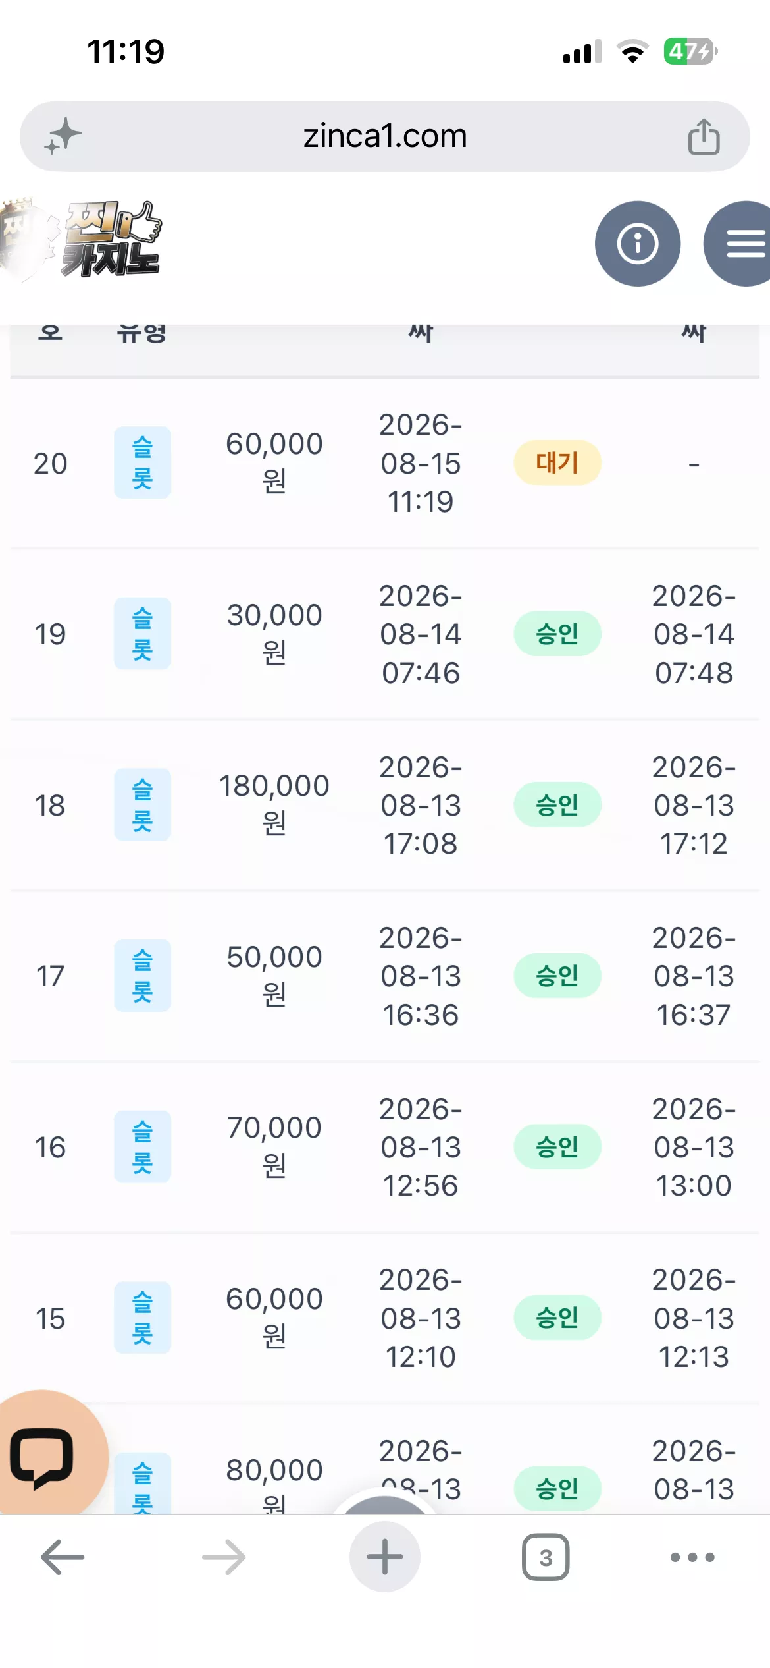Open the tab switcher showing 3
The width and height of the screenshot is (770, 1668).
[546, 1557]
